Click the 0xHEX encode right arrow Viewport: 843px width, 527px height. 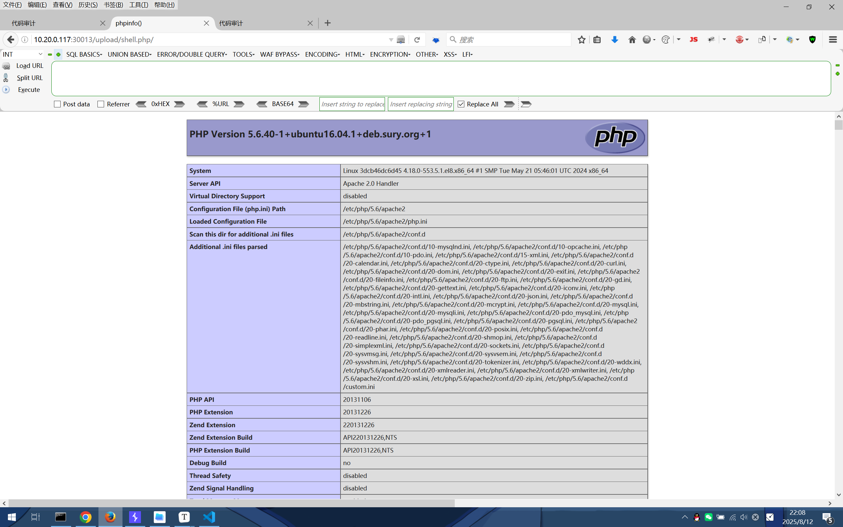[179, 104]
